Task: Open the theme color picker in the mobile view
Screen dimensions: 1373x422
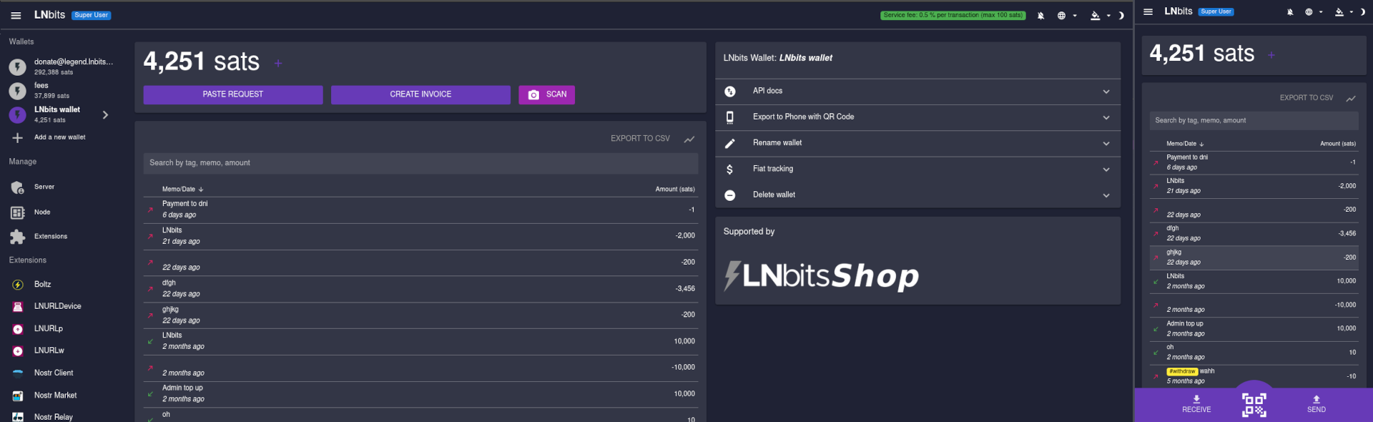Action: coord(1344,12)
